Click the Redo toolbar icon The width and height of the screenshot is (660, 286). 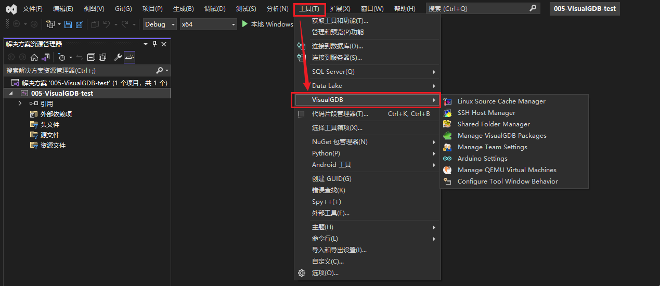125,24
